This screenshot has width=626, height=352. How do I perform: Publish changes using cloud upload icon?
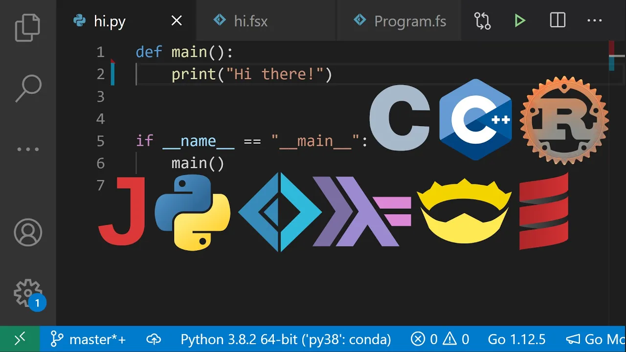click(x=154, y=339)
